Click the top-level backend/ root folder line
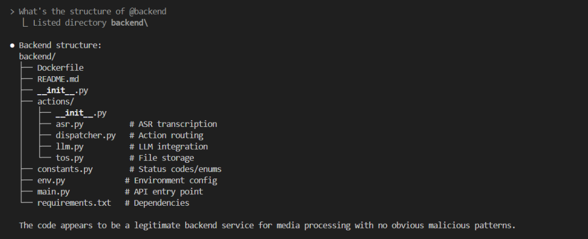Image resolution: width=588 pixels, height=239 pixels. pyautogui.click(x=38, y=57)
